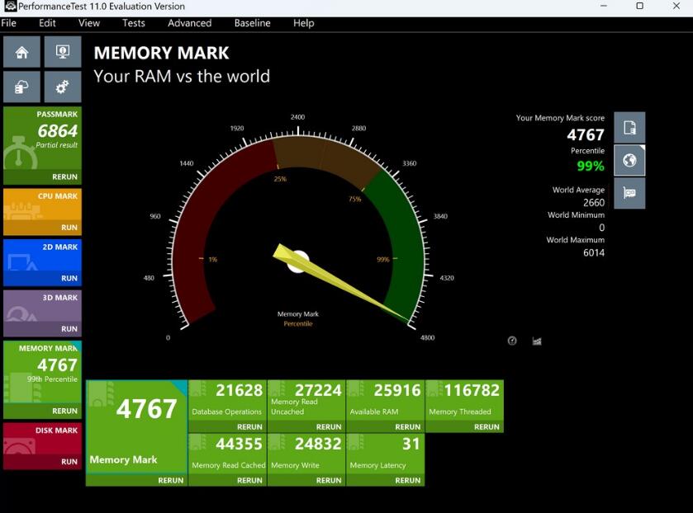Open the report document icon beside the score

click(x=629, y=127)
